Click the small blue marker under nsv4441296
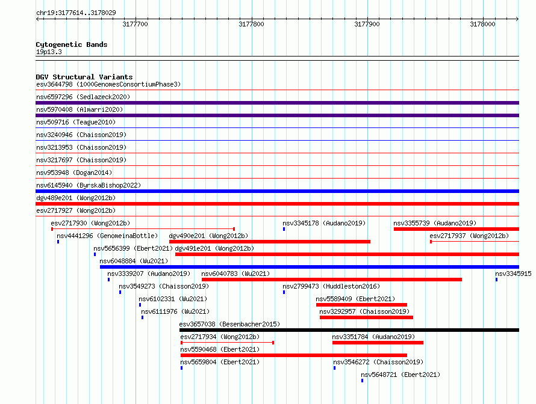The image size is (536, 404). pos(58,242)
